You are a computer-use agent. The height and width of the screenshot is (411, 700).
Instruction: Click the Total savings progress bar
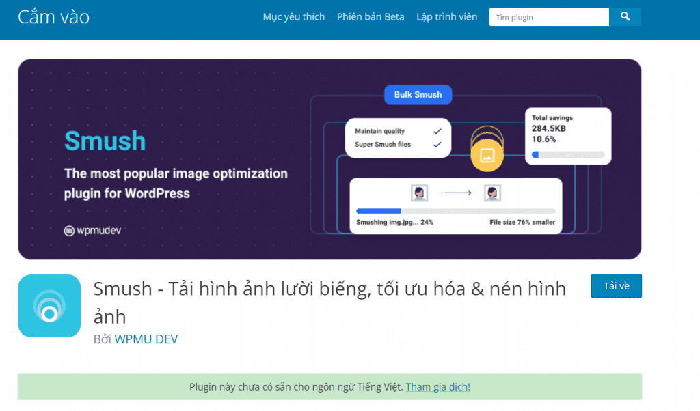568,155
